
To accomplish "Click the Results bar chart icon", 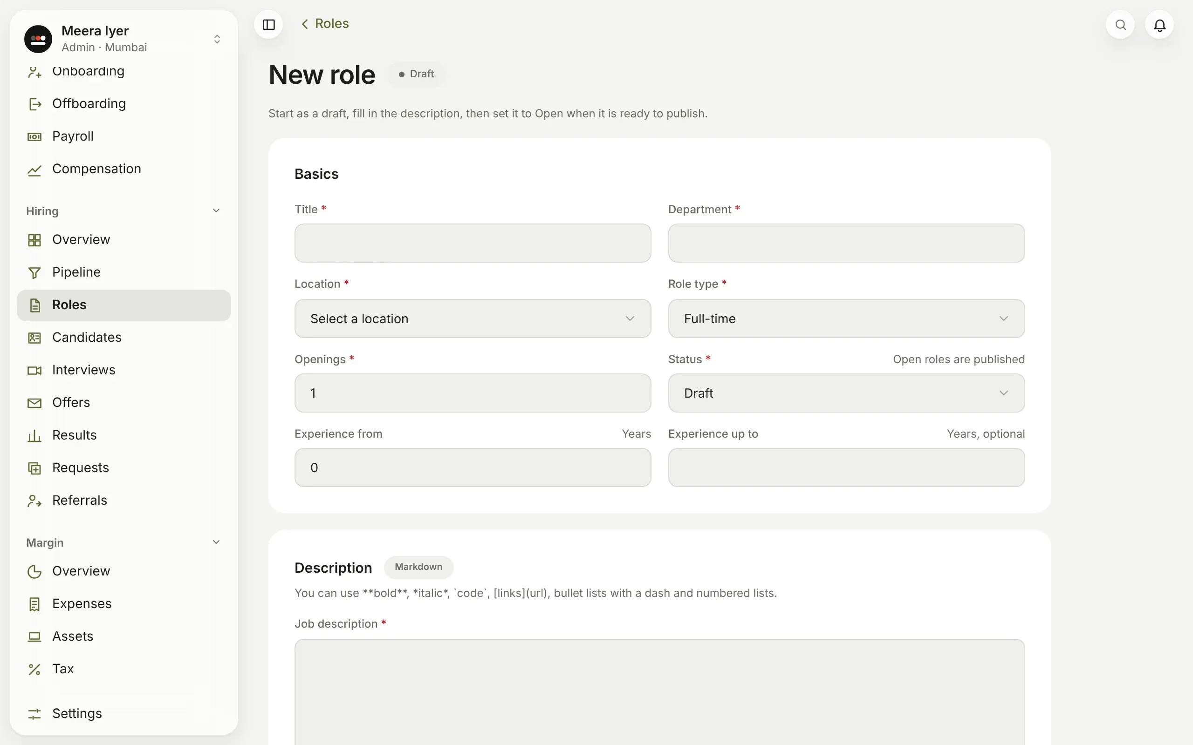I will click(34, 435).
